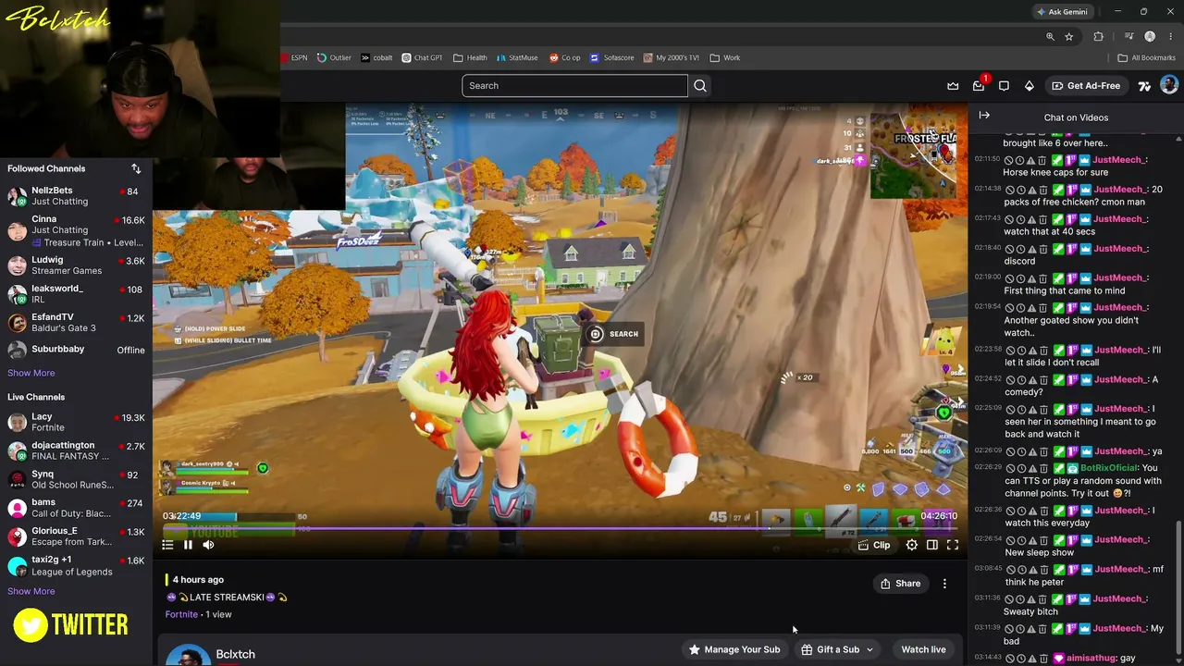Image resolution: width=1184 pixels, height=666 pixels.
Task: Open the cobalt bookmark
Action: 376,57
